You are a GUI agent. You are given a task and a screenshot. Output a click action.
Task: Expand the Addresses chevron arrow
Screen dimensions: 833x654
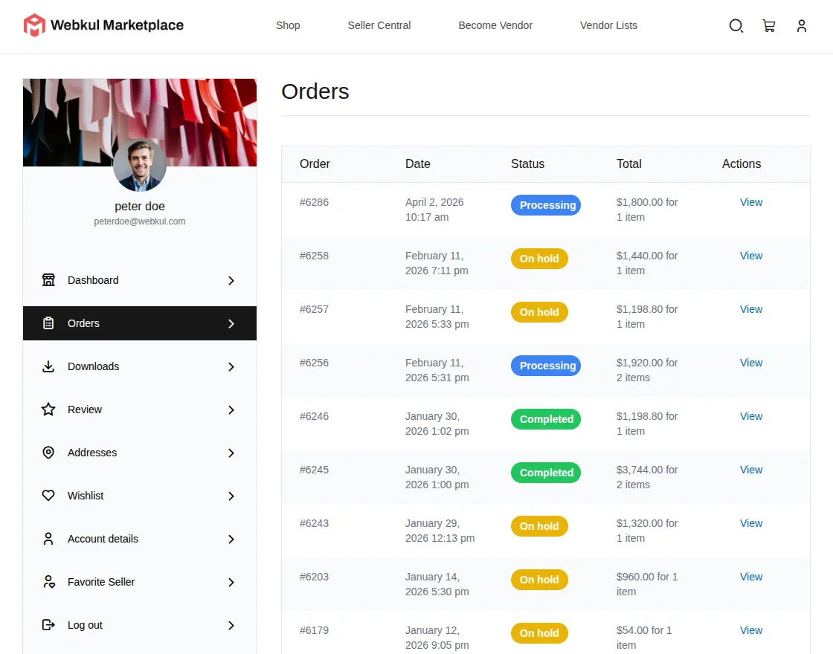[231, 453]
